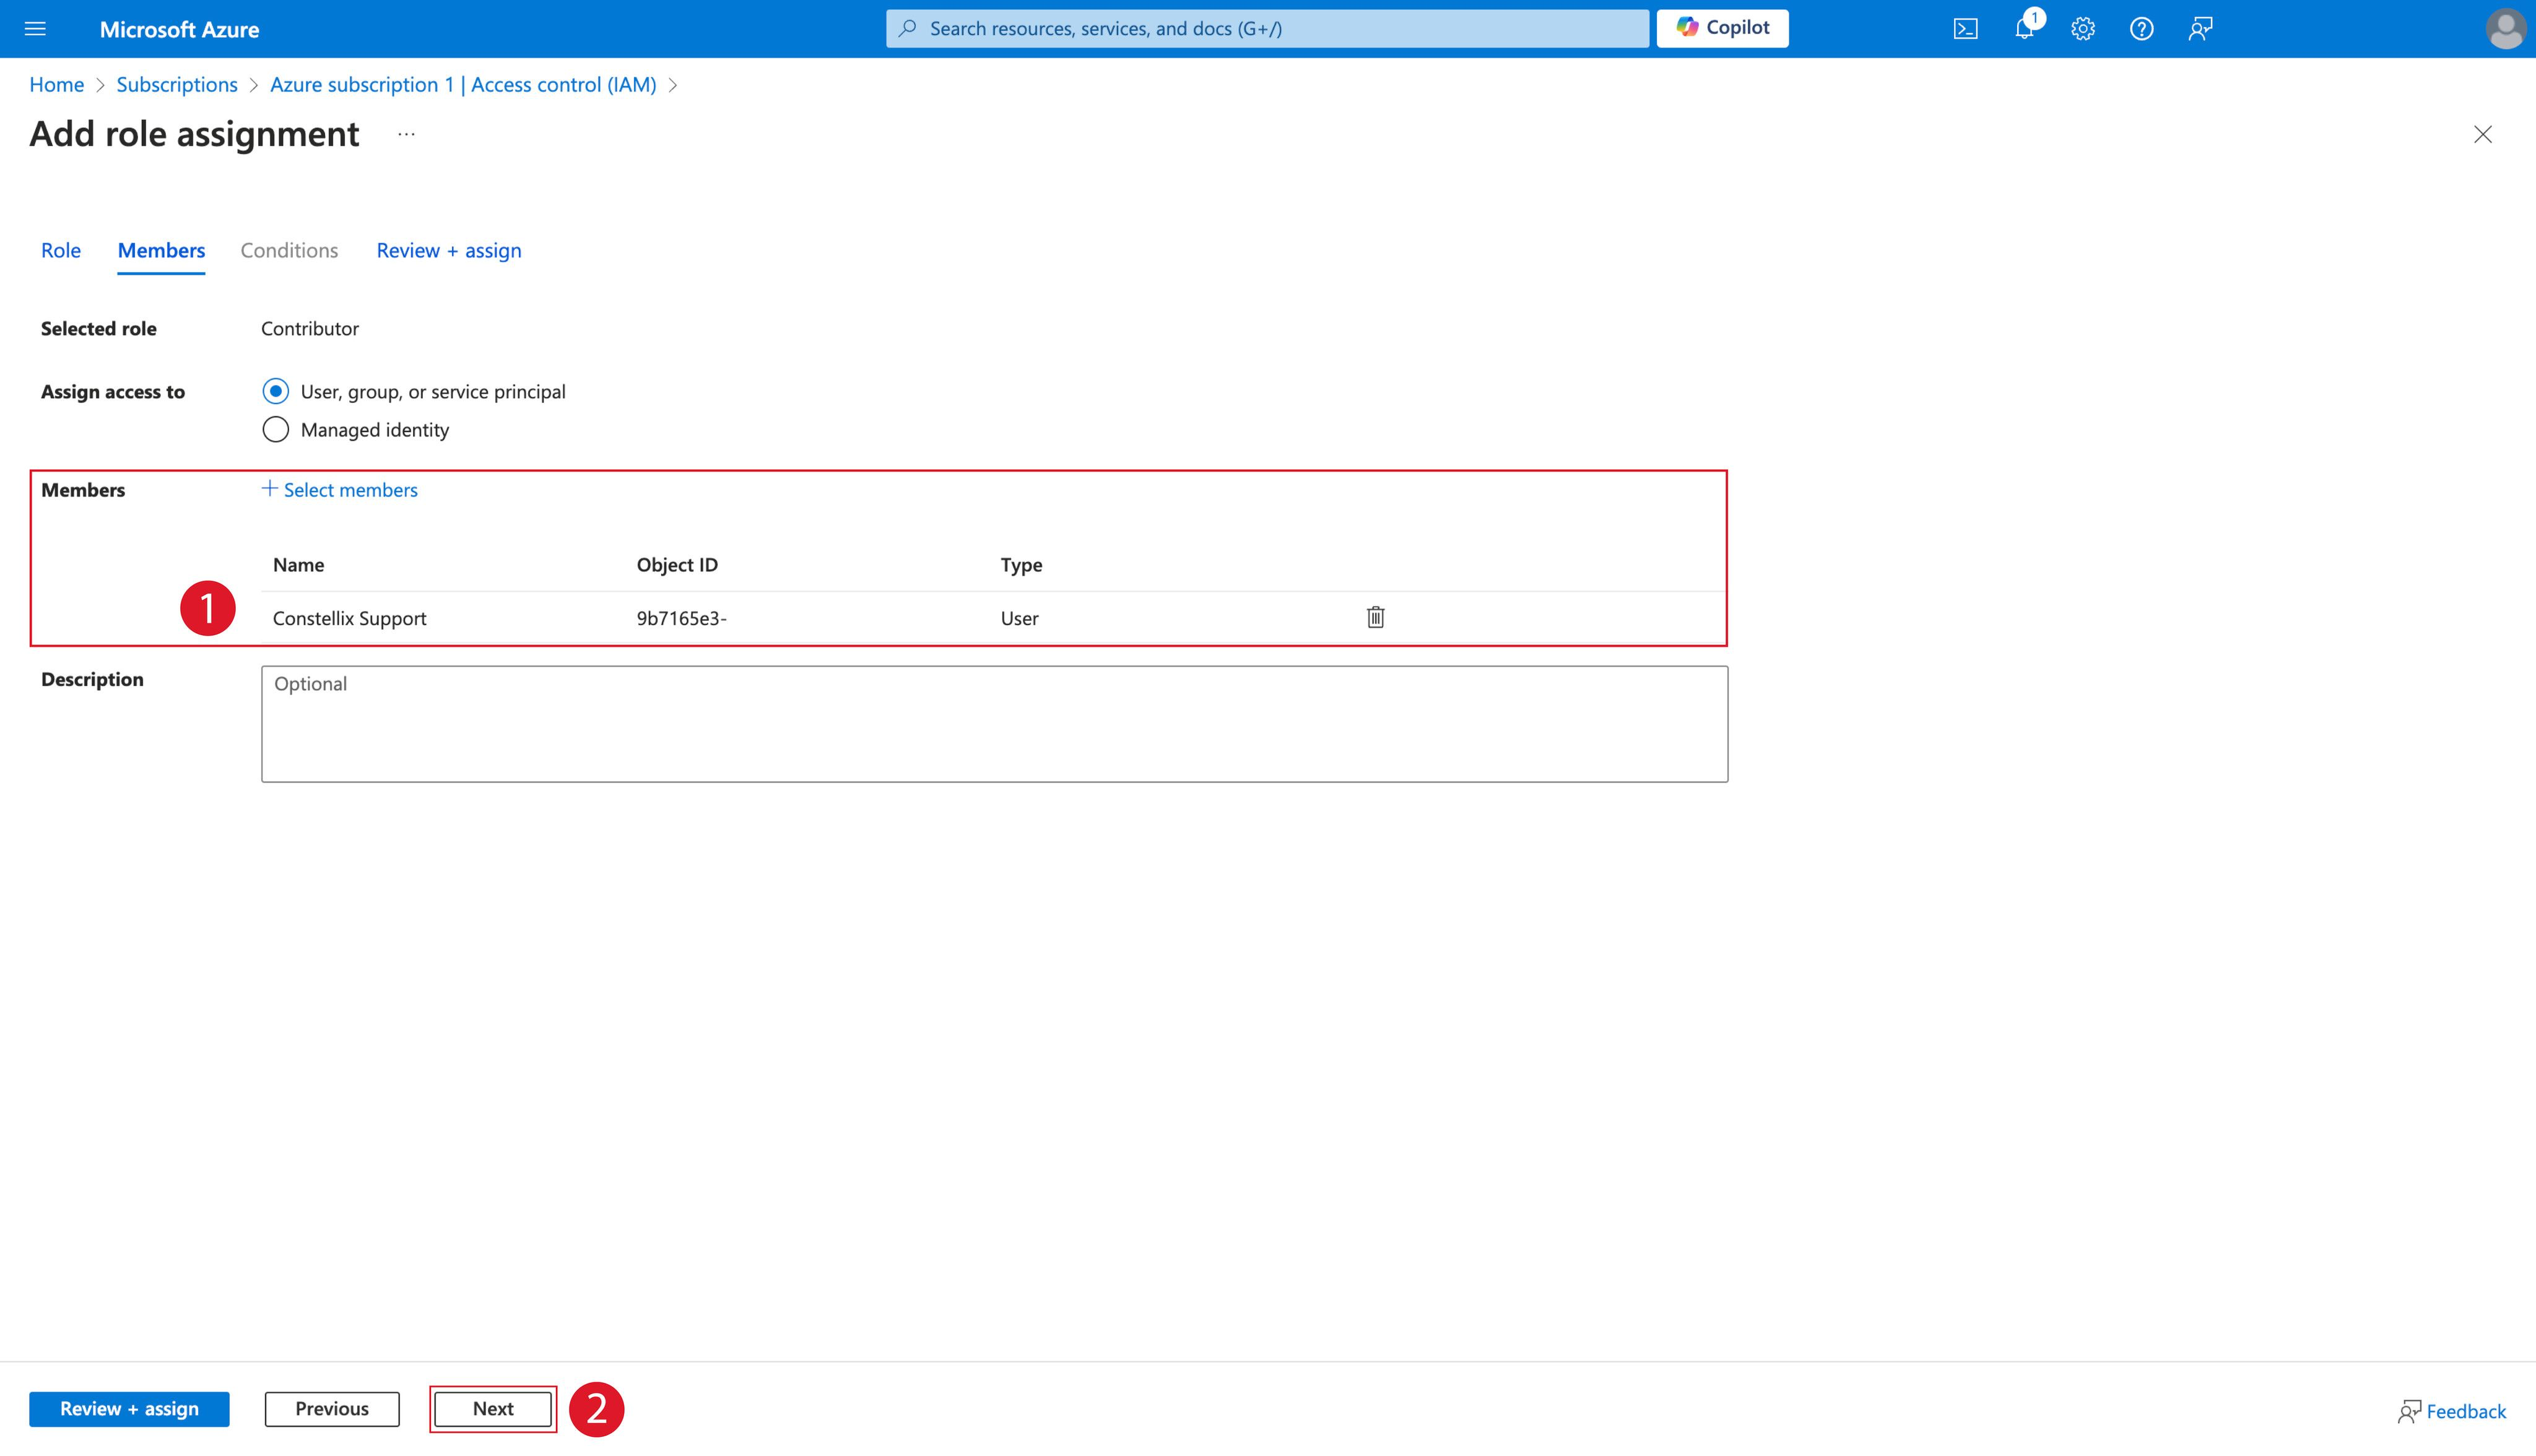This screenshot has width=2536, height=1456.
Task: Open the portal settings gear
Action: (2083, 29)
